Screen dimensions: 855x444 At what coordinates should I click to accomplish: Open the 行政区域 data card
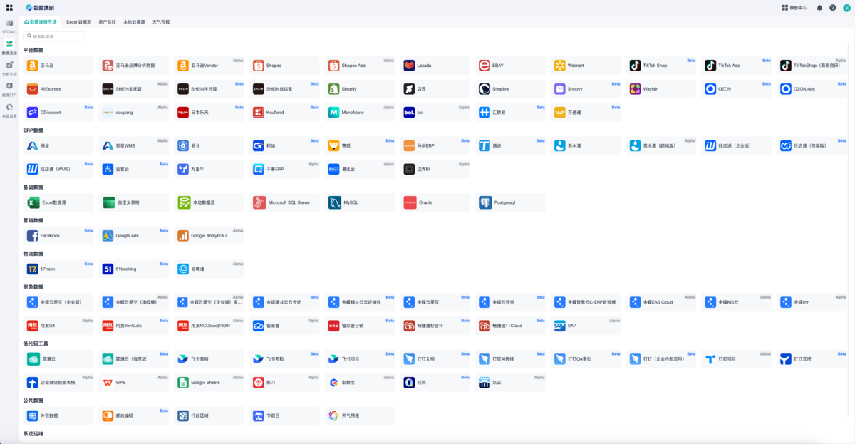click(x=209, y=415)
